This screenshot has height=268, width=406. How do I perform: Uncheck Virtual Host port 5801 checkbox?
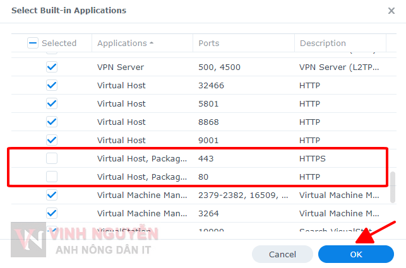pyautogui.click(x=52, y=103)
